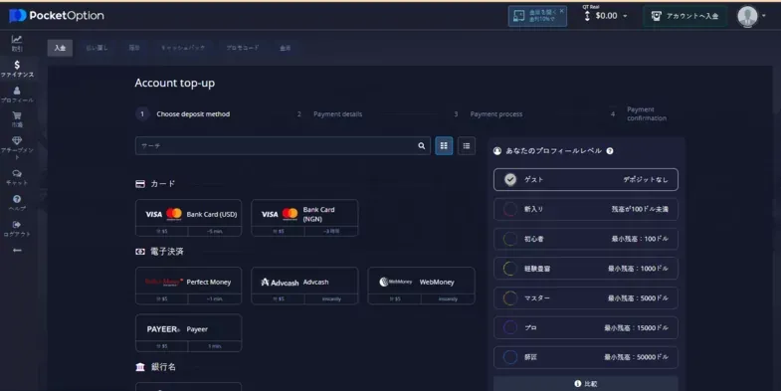Click the Choose deposit method step

coord(183,114)
